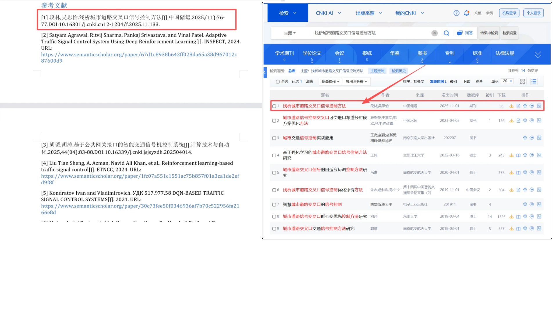Read the 郭健 2018-03-01 thesis online
This screenshot has height=313, width=557.
[518, 229]
